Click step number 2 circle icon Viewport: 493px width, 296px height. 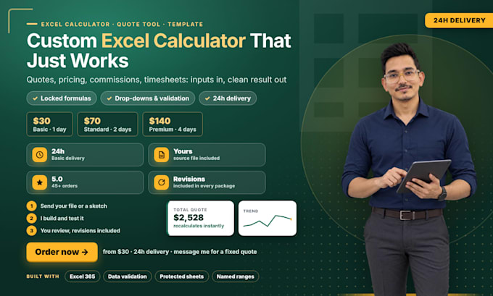click(x=31, y=218)
